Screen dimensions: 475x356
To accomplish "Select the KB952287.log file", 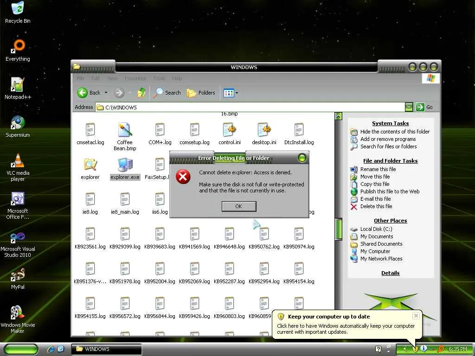I will 229,273.
